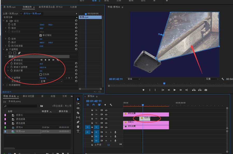Switch to the 媒体浏览器 tab
This screenshot has height=154, width=233.
click(28, 96)
